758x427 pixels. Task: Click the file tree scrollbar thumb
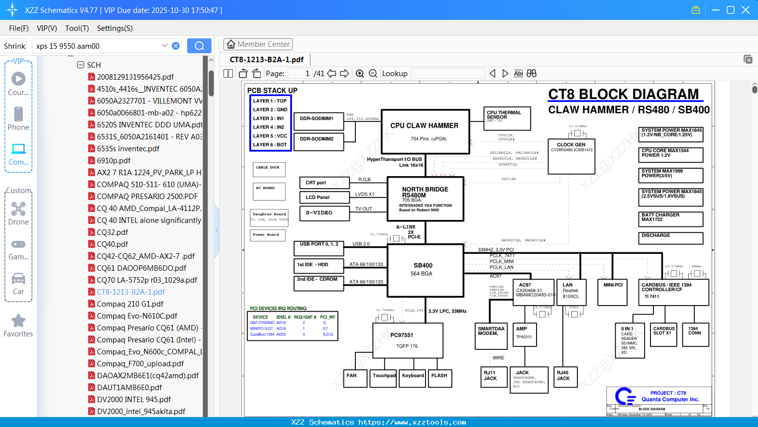(x=211, y=83)
